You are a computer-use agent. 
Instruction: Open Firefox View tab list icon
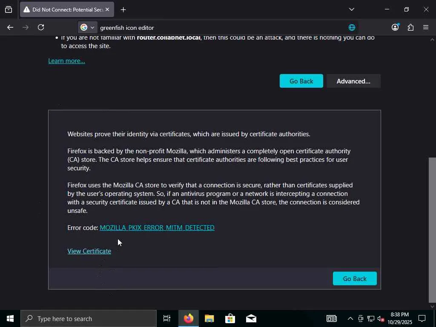[9, 9]
